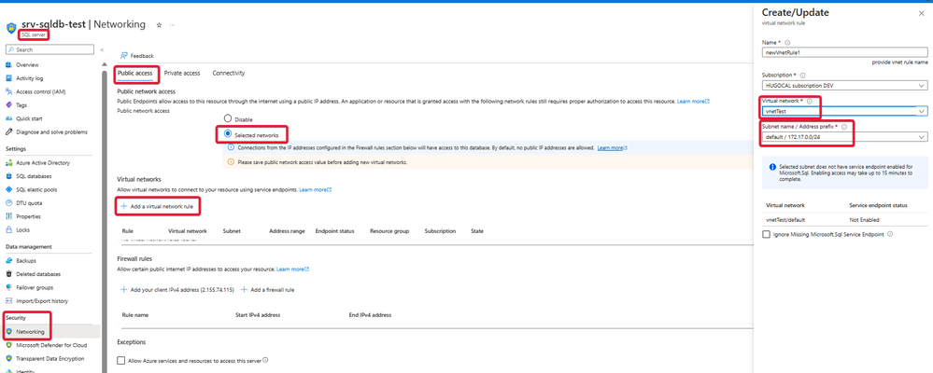Click the Feedback button
This screenshot has height=373, width=933.
137,56
